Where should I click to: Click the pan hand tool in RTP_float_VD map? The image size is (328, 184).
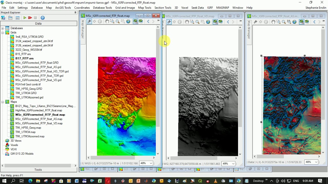[x=187, y=22]
